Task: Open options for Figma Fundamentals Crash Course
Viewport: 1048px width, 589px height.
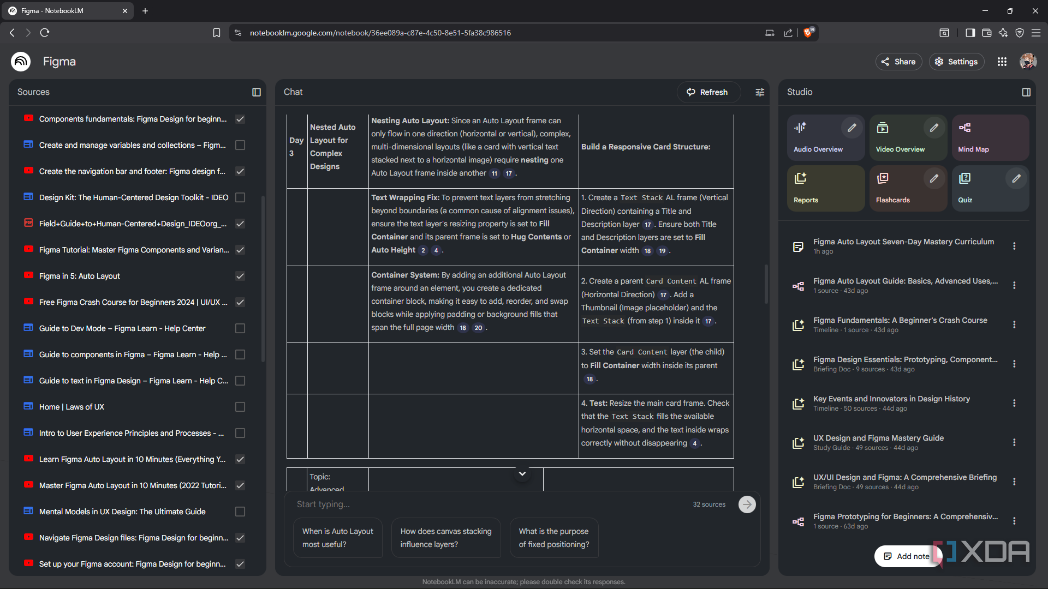Action: click(x=1014, y=325)
